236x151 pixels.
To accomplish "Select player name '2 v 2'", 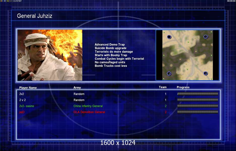I will click(22, 100).
